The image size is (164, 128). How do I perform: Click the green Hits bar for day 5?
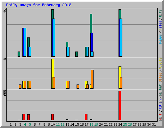pyautogui.click(x=29, y=42)
